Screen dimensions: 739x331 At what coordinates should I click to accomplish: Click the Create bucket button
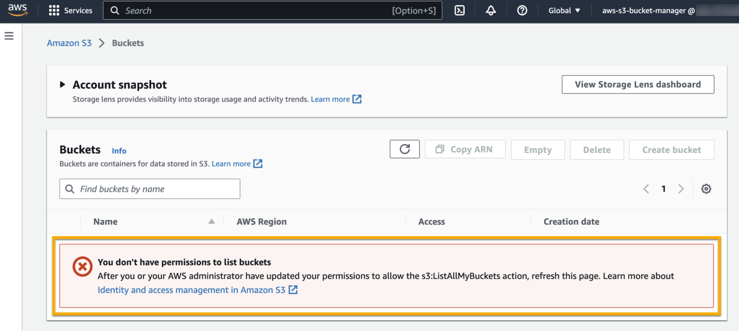point(671,149)
